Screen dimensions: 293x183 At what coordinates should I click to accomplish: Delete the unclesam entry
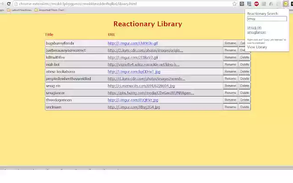(244, 107)
